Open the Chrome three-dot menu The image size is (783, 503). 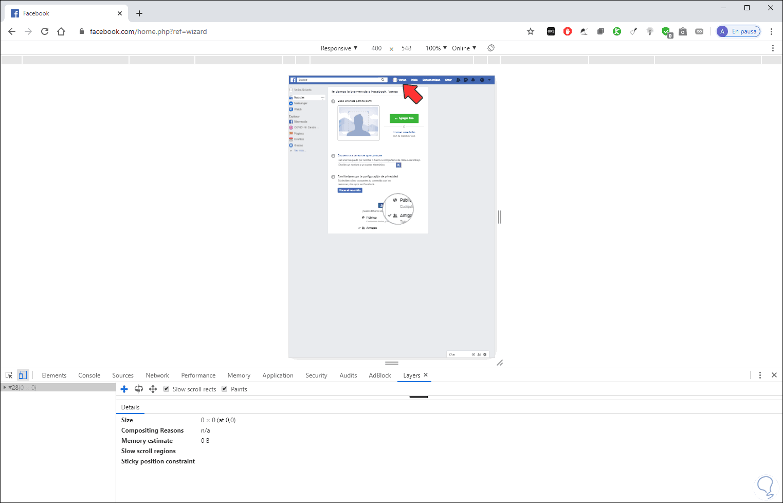pos(771,31)
